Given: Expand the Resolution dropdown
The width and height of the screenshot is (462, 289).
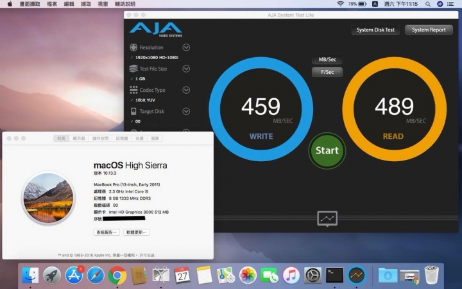Looking at the screenshot, I should point(186,47).
